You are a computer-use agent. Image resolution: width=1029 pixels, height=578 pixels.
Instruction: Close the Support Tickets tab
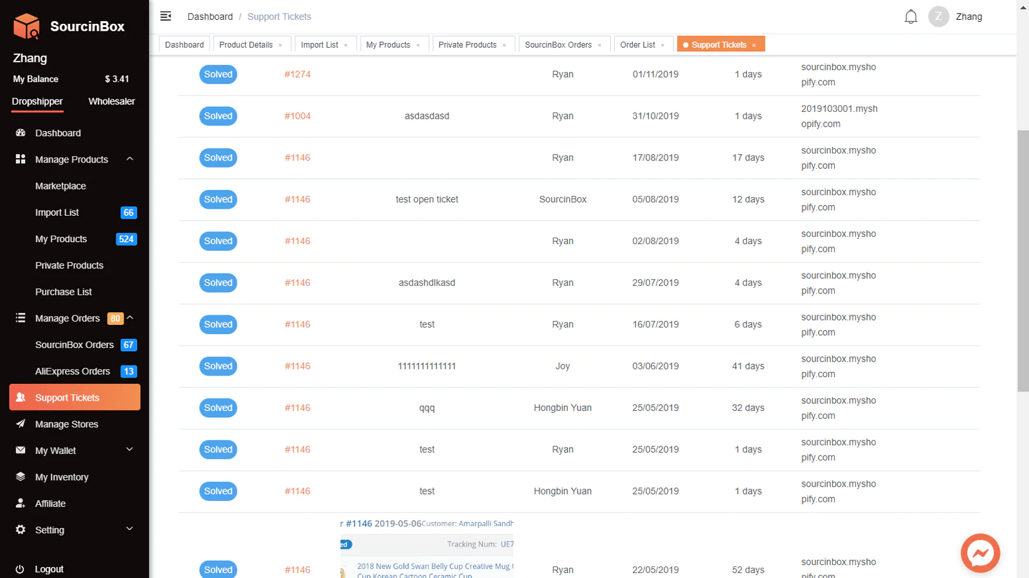point(754,45)
